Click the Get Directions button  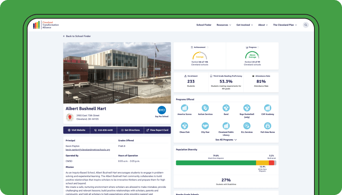point(130,130)
